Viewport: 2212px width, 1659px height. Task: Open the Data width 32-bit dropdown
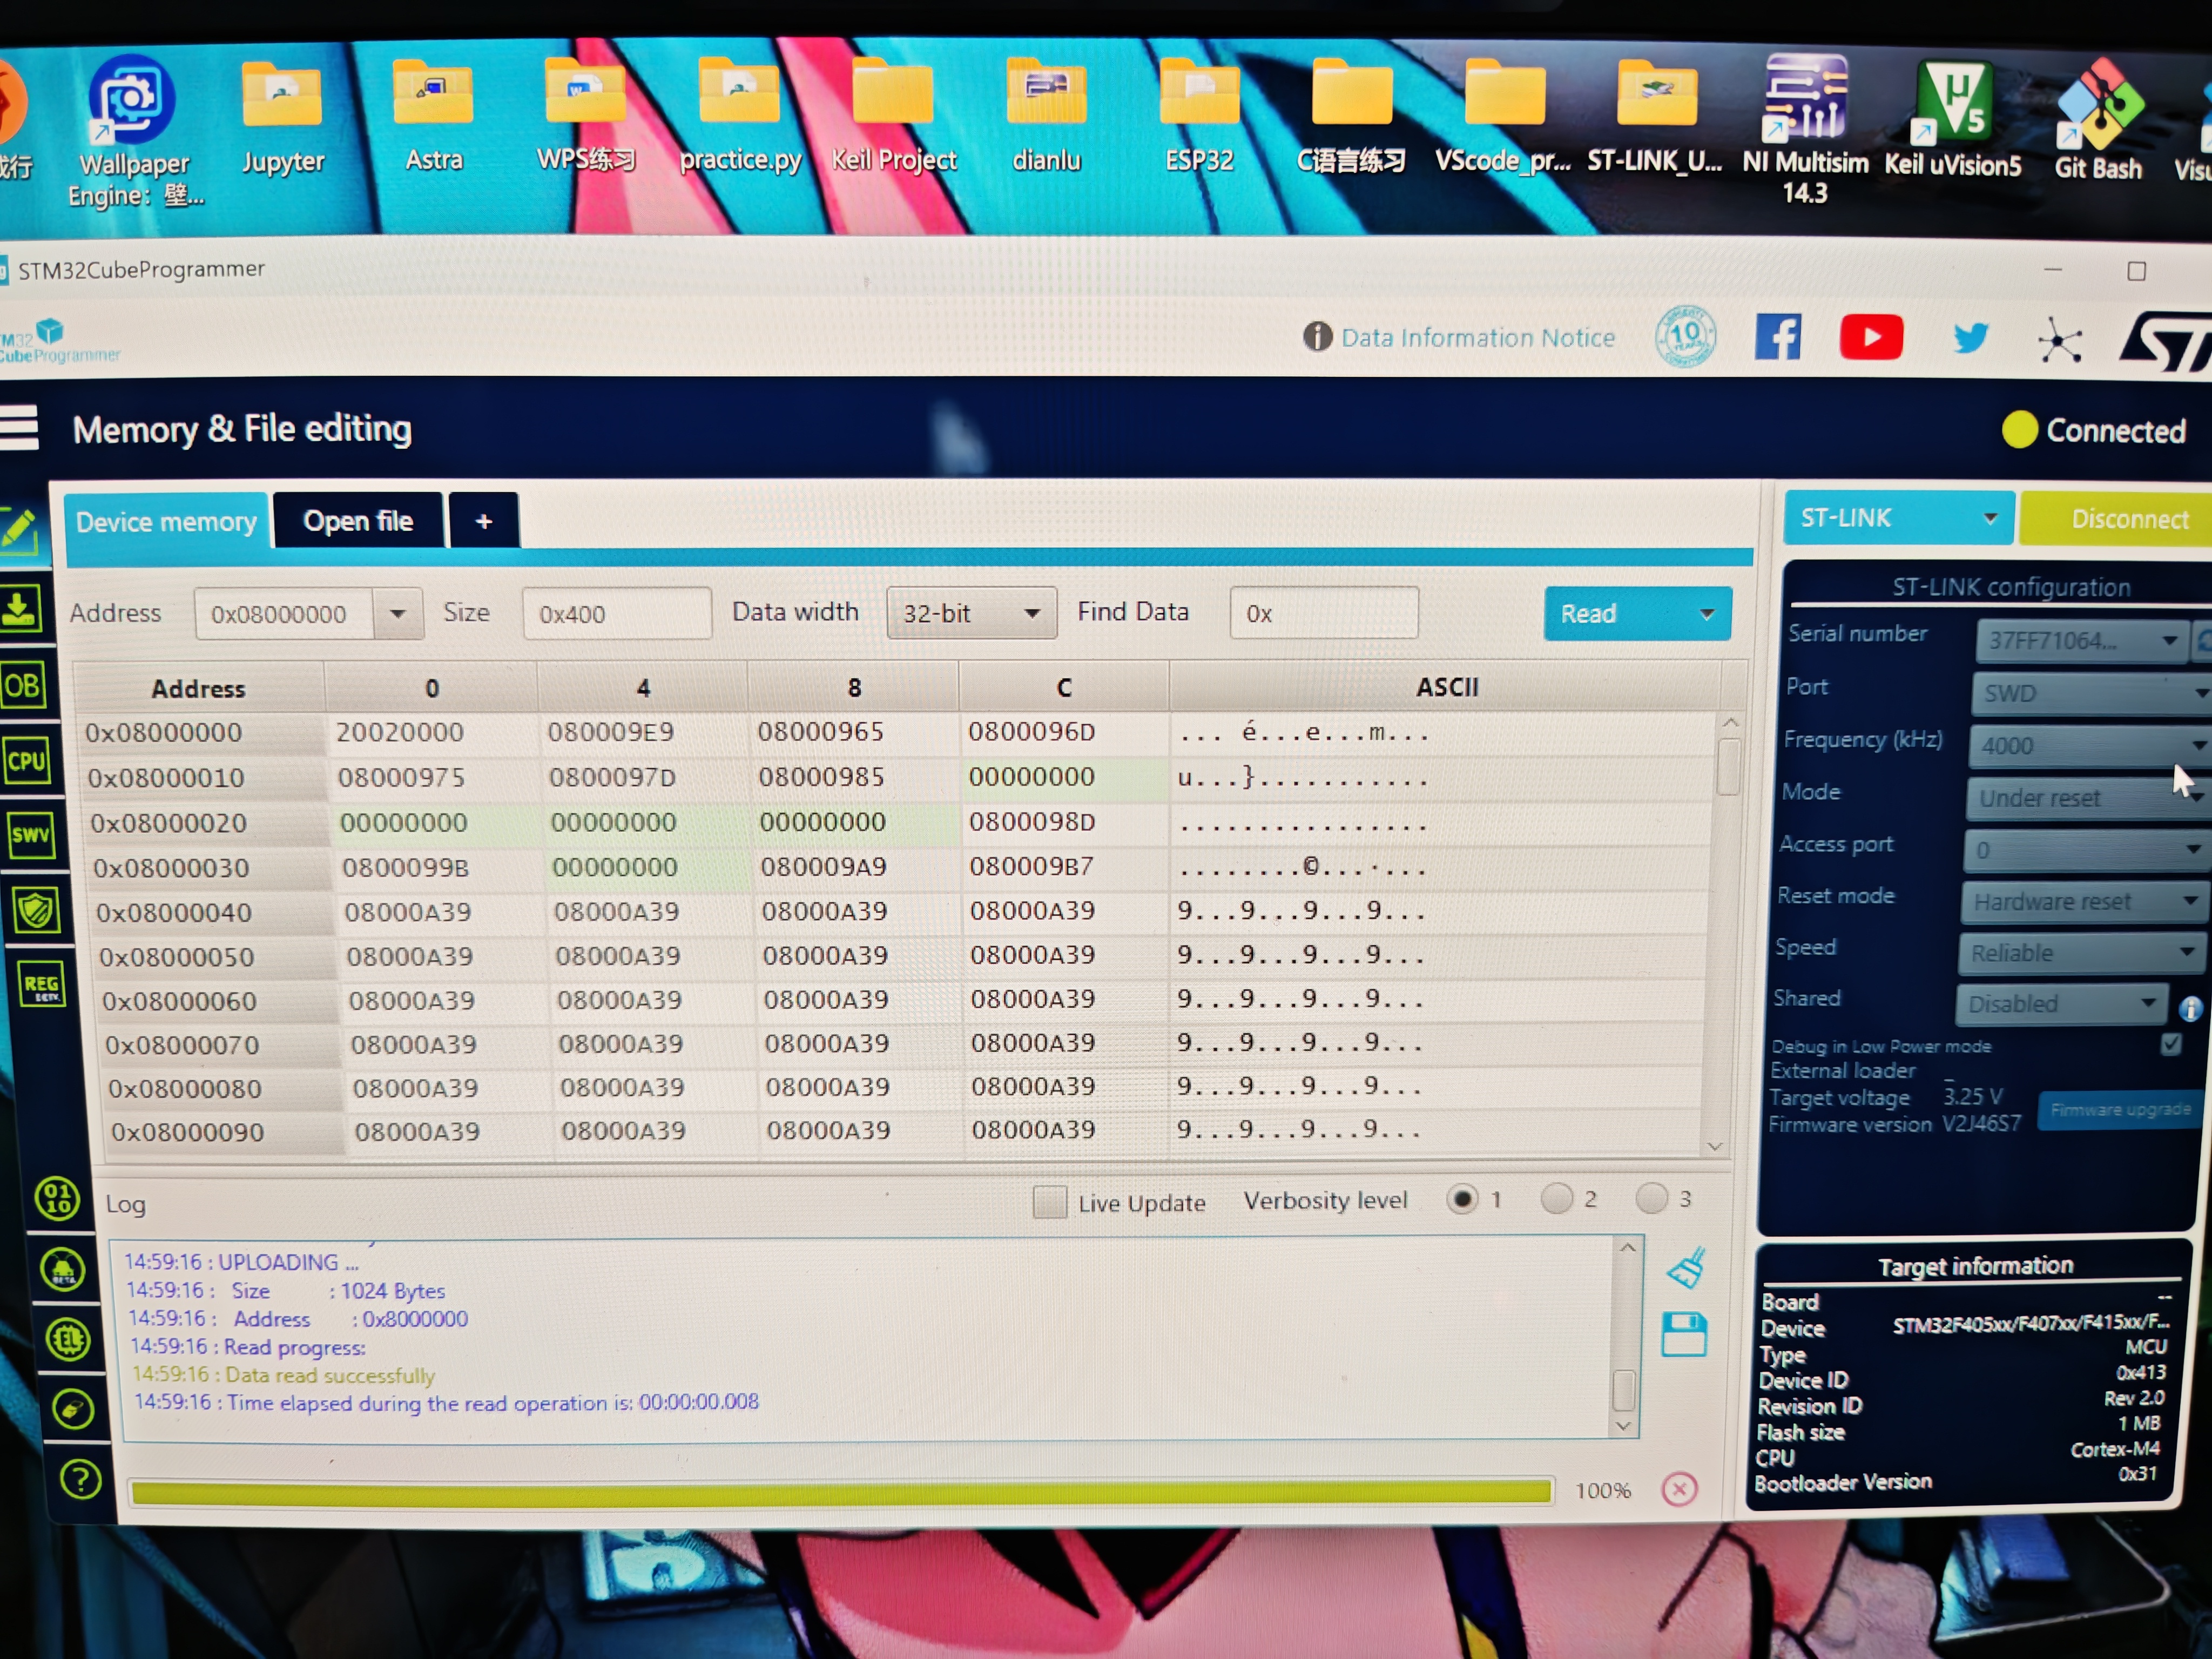(x=971, y=613)
